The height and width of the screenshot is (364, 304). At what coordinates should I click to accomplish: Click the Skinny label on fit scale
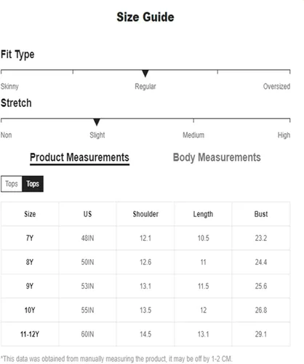[9, 87]
